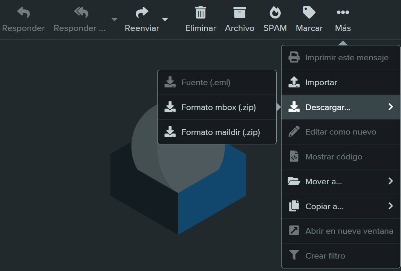Click download icon next to Formato maildir
The image size is (401, 271).
click(x=170, y=132)
